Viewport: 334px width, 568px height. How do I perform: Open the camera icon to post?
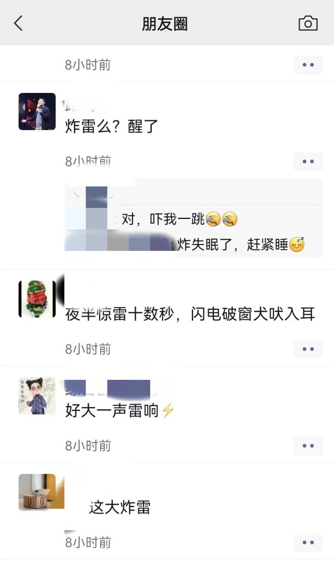(x=308, y=24)
